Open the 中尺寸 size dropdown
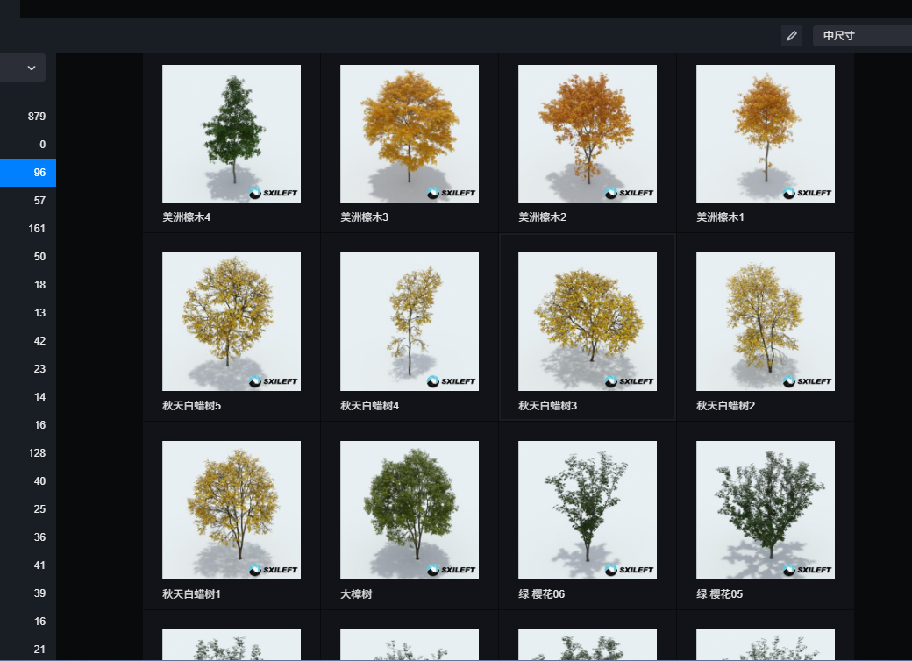912x661 pixels. point(862,36)
